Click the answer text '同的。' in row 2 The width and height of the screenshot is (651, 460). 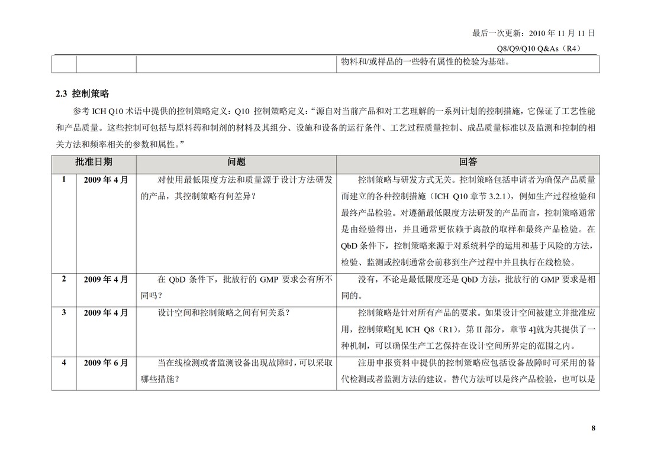353,296
